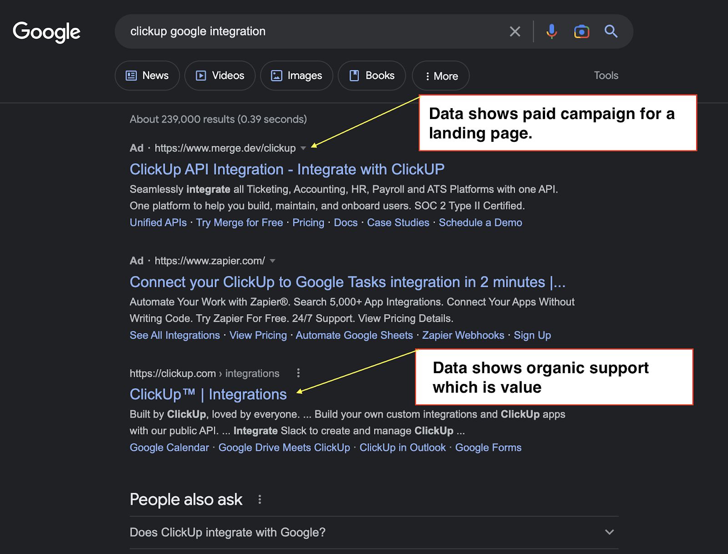The height and width of the screenshot is (554, 728).
Task: Open the Try Merge for Free sitelink
Action: (239, 223)
